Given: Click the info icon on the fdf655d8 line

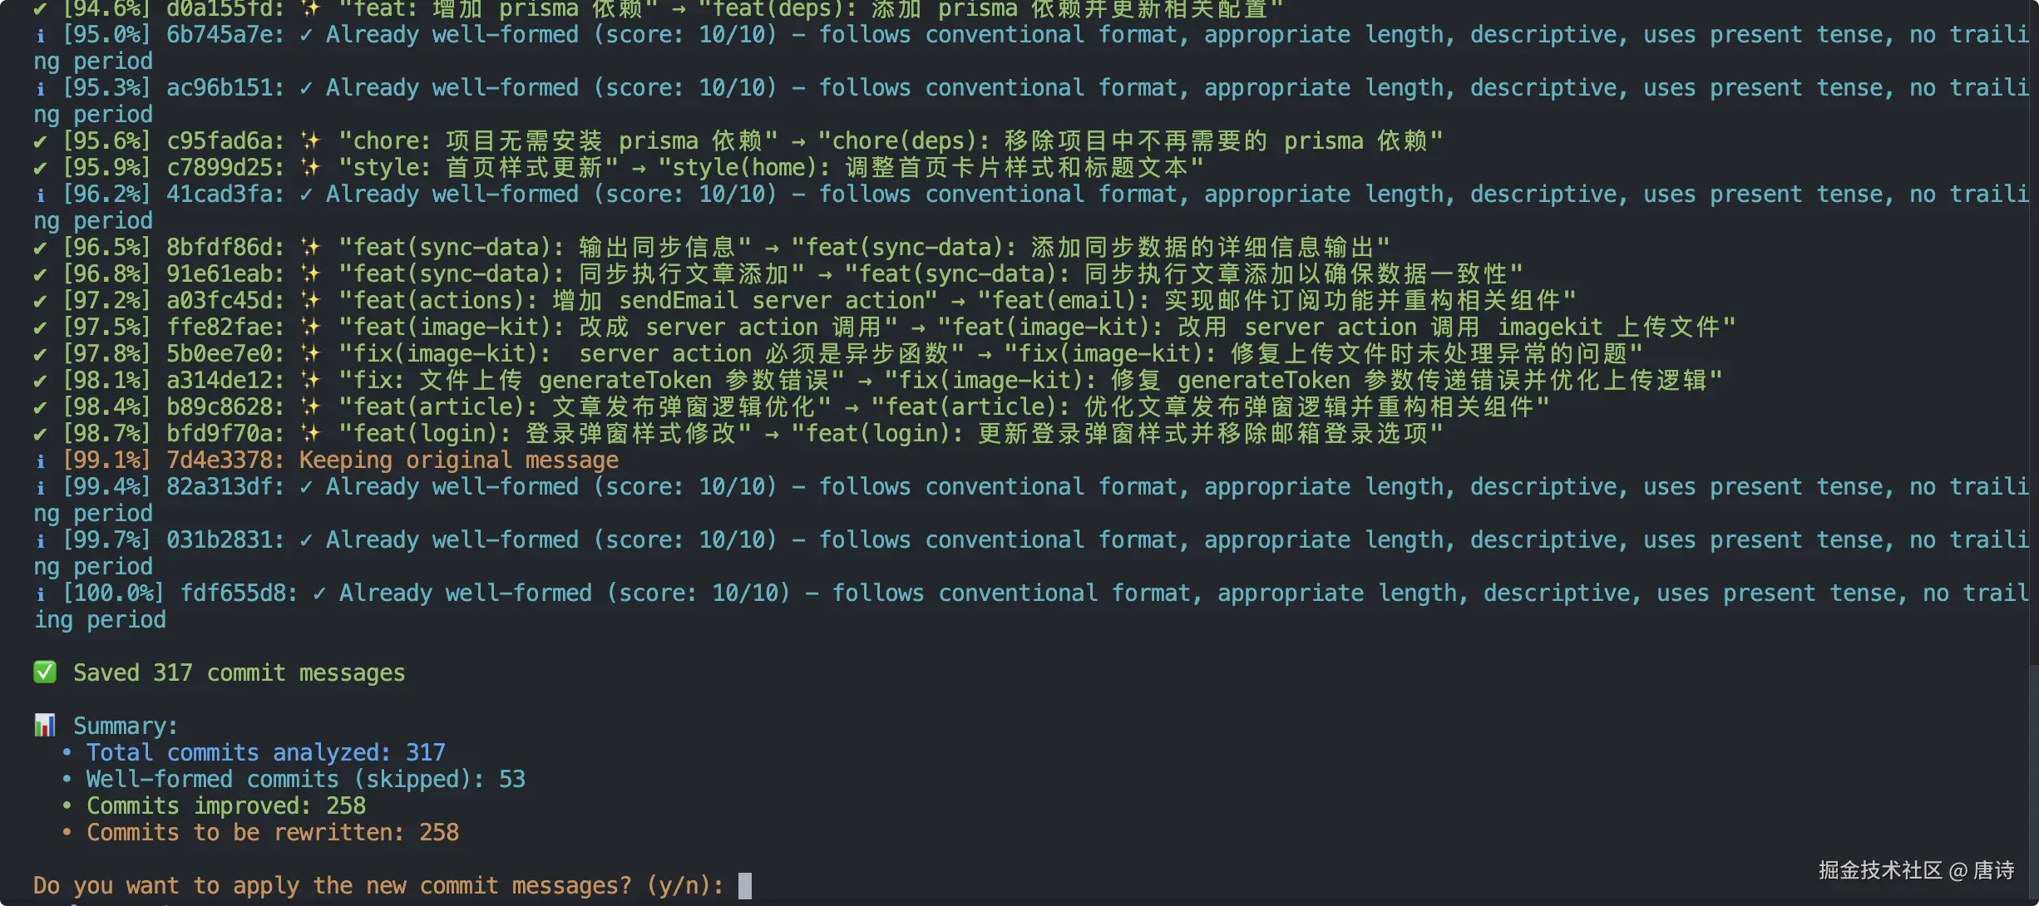Looking at the screenshot, I should [40, 593].
